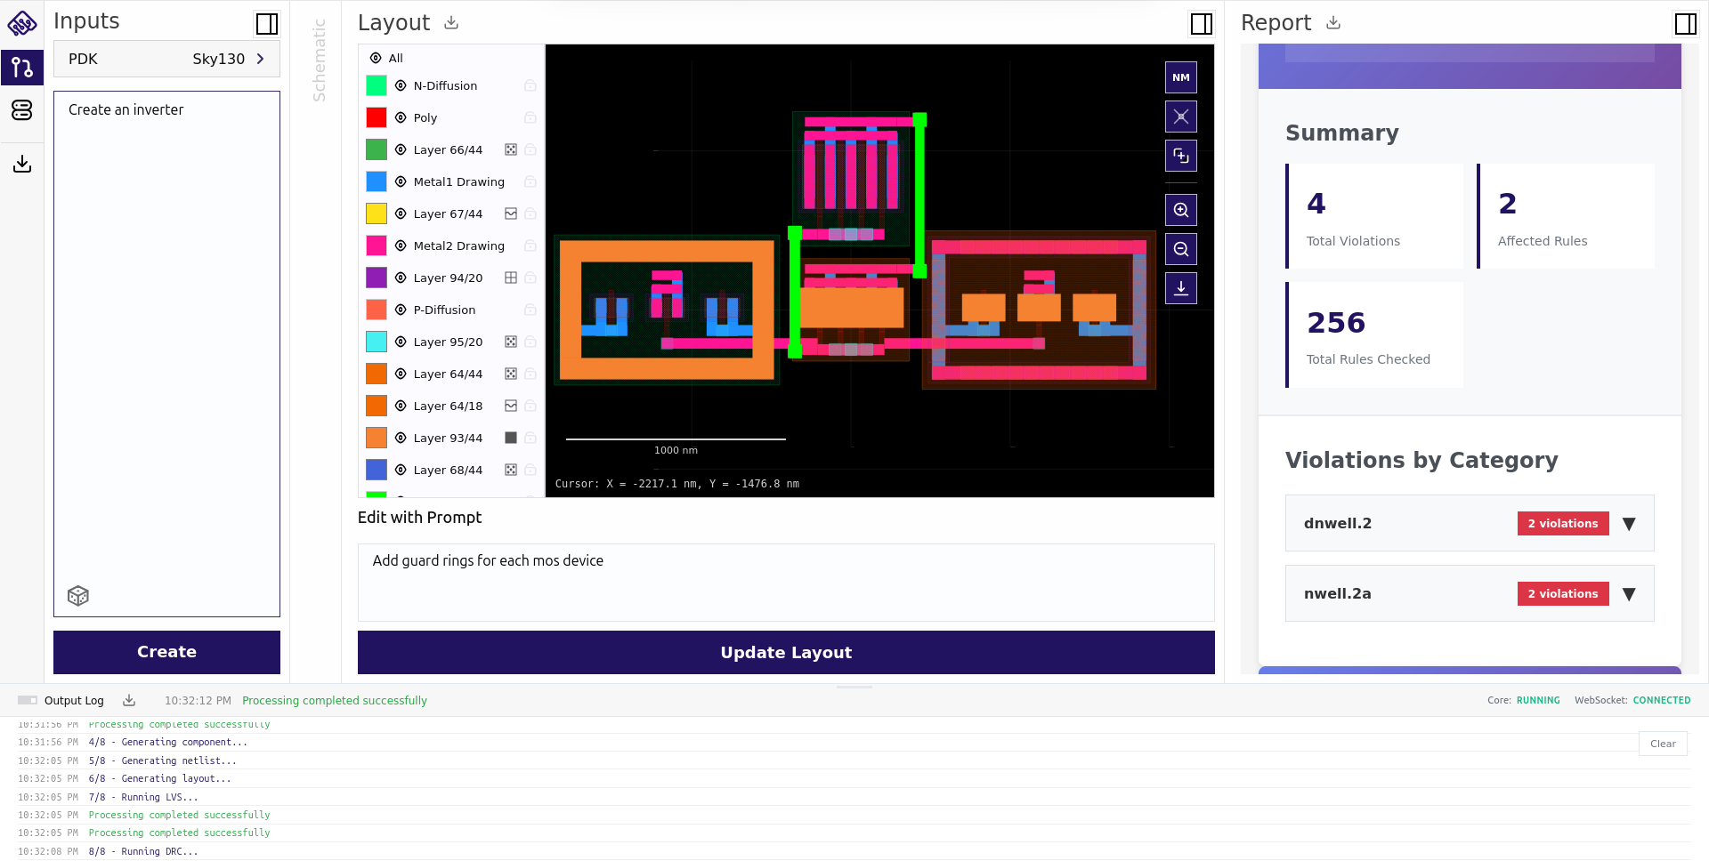1709x861 pixels.
Task: Toggle visibility of Layer 68/44
Action: [x=401, y=470]
